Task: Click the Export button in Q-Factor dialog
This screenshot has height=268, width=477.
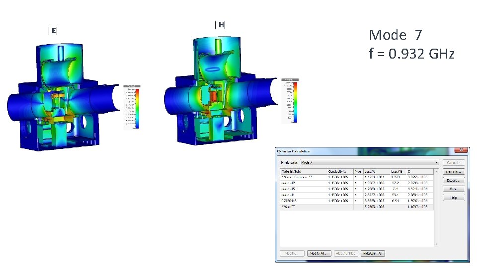Action: [453, 181]
